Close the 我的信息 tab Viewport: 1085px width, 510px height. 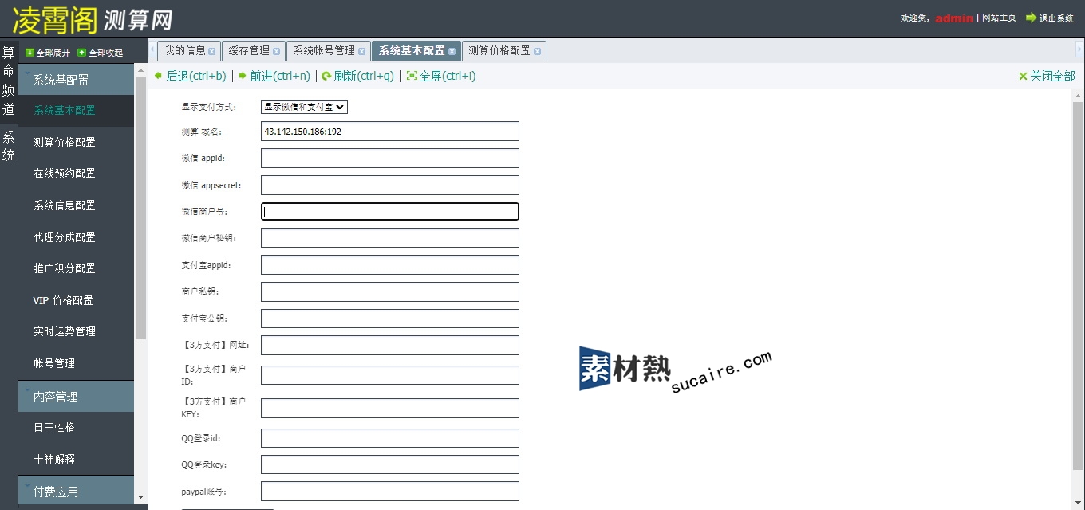[212, 52]
